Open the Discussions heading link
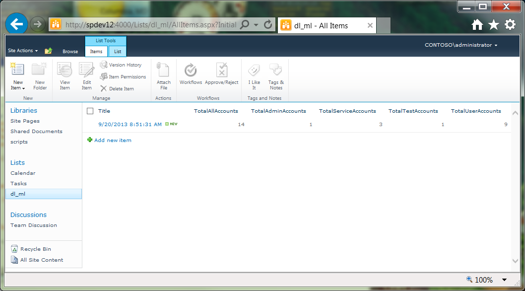This screenshot has width=525, height=291. tap(28, 215)
